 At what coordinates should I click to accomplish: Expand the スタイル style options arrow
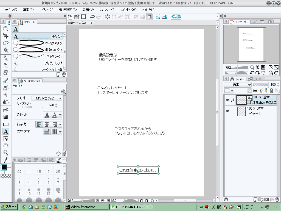[60, 115]
